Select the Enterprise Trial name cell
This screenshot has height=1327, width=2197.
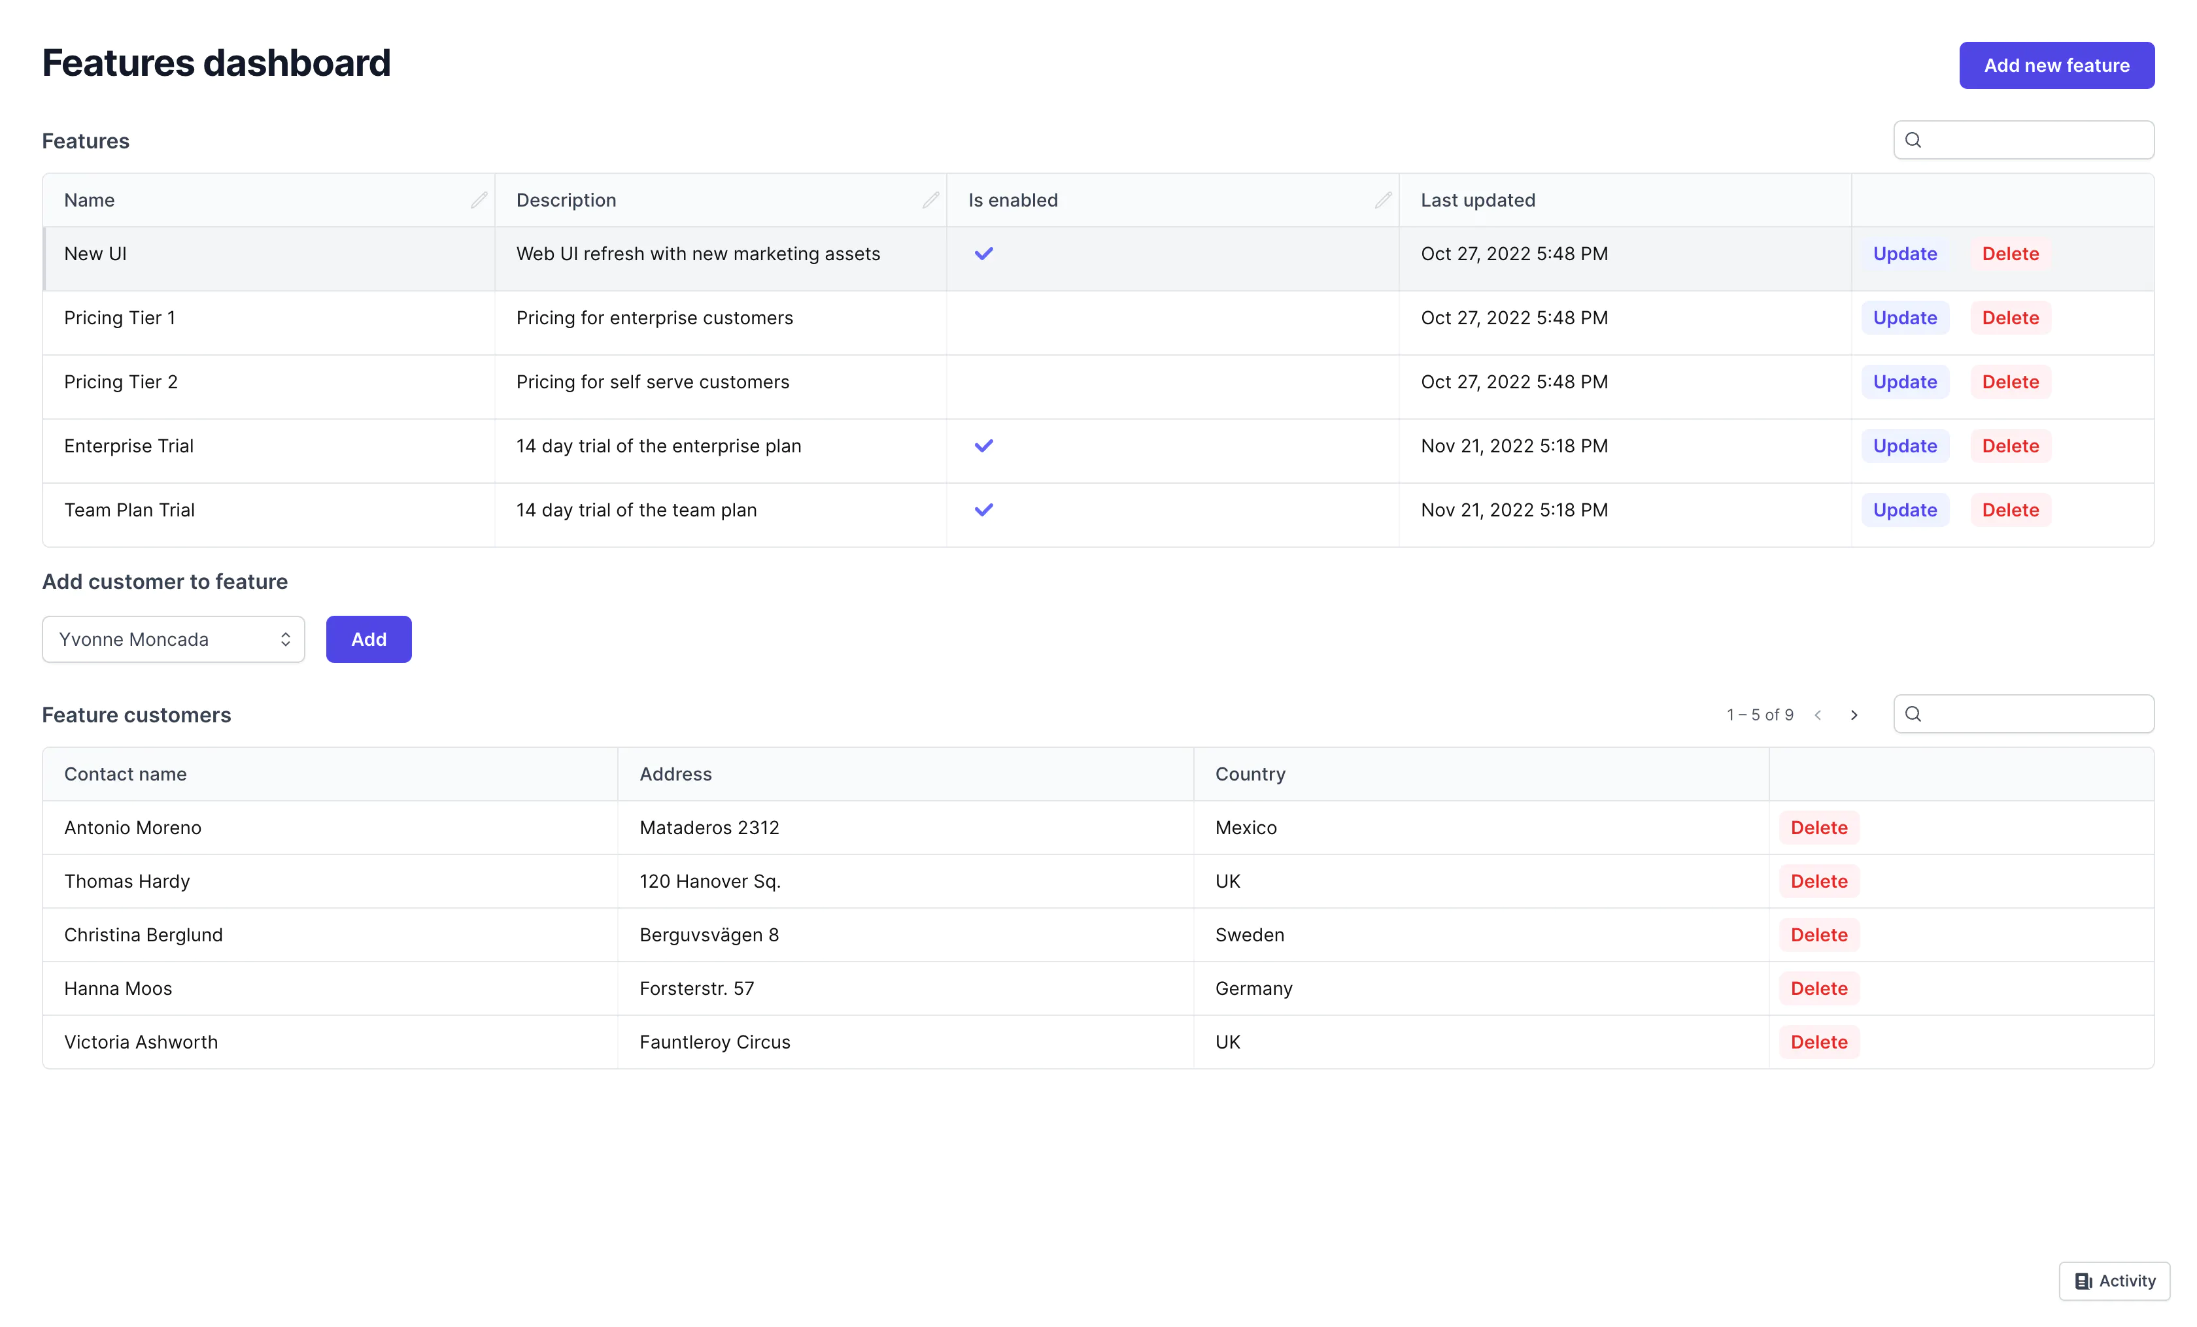[268, 451]
